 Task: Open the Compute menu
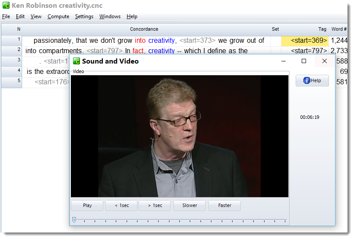tap(58, 16)
